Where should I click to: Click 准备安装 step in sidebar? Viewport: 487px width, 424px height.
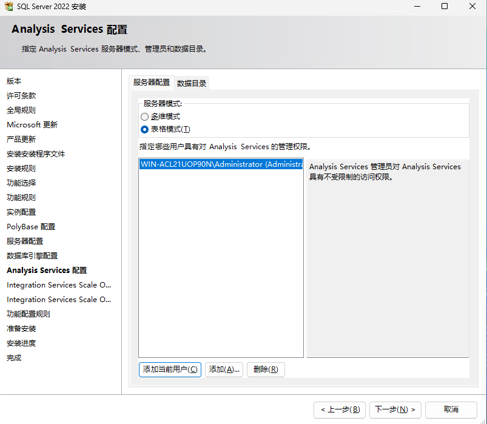click(x=21, y=329)
